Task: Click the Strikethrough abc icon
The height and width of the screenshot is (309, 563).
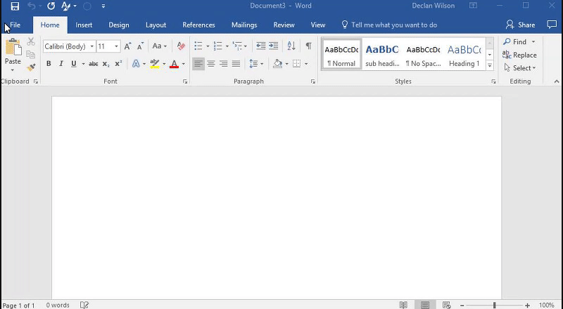Action: [93, 64]
